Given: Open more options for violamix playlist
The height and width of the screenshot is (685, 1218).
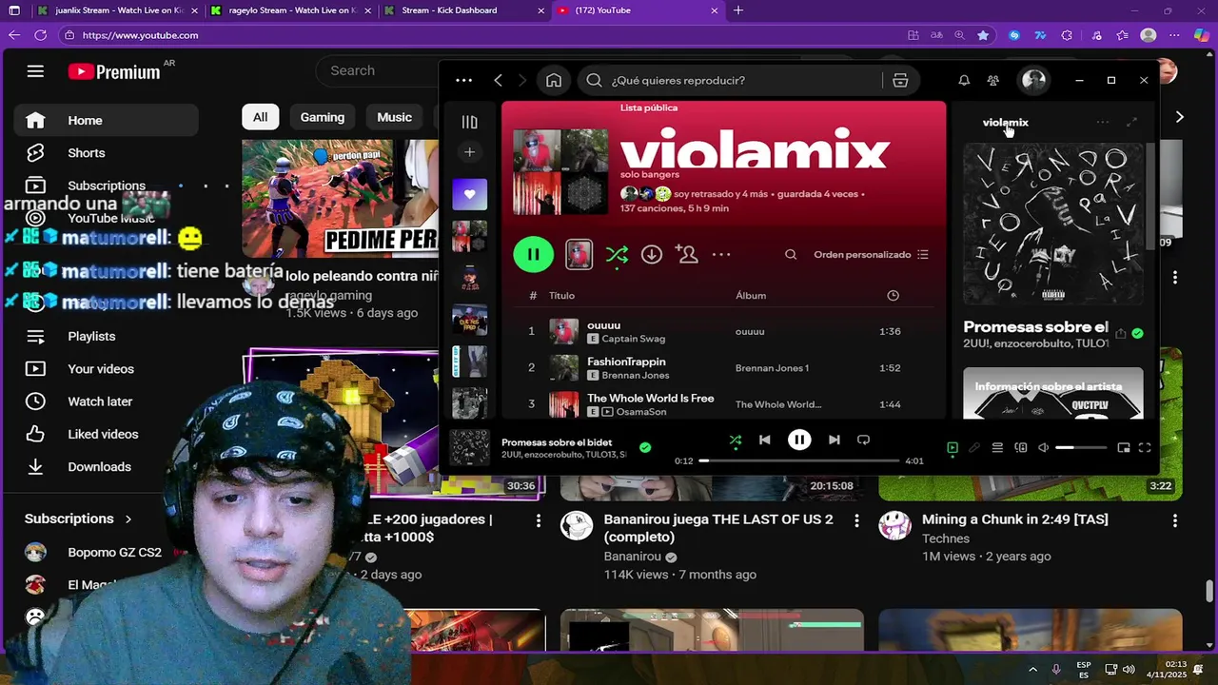Looking at the screenshot, I should 721,254.
